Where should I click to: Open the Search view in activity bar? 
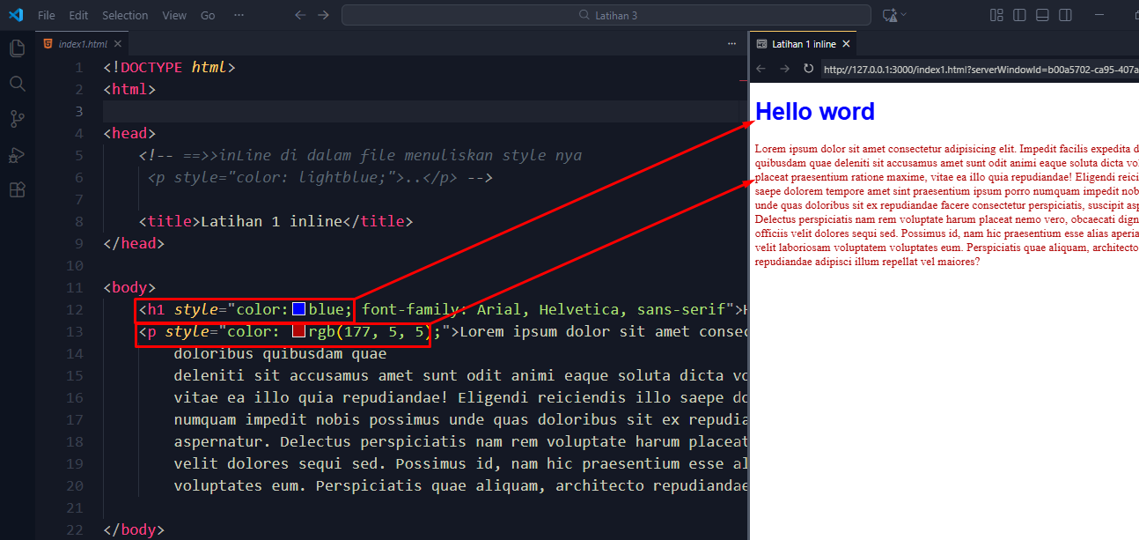tap(17, 84)
